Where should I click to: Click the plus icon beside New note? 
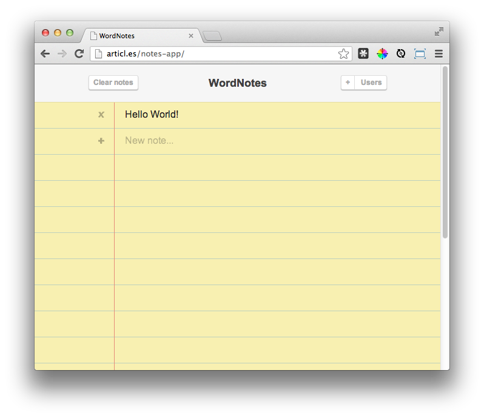click(101, 141)
